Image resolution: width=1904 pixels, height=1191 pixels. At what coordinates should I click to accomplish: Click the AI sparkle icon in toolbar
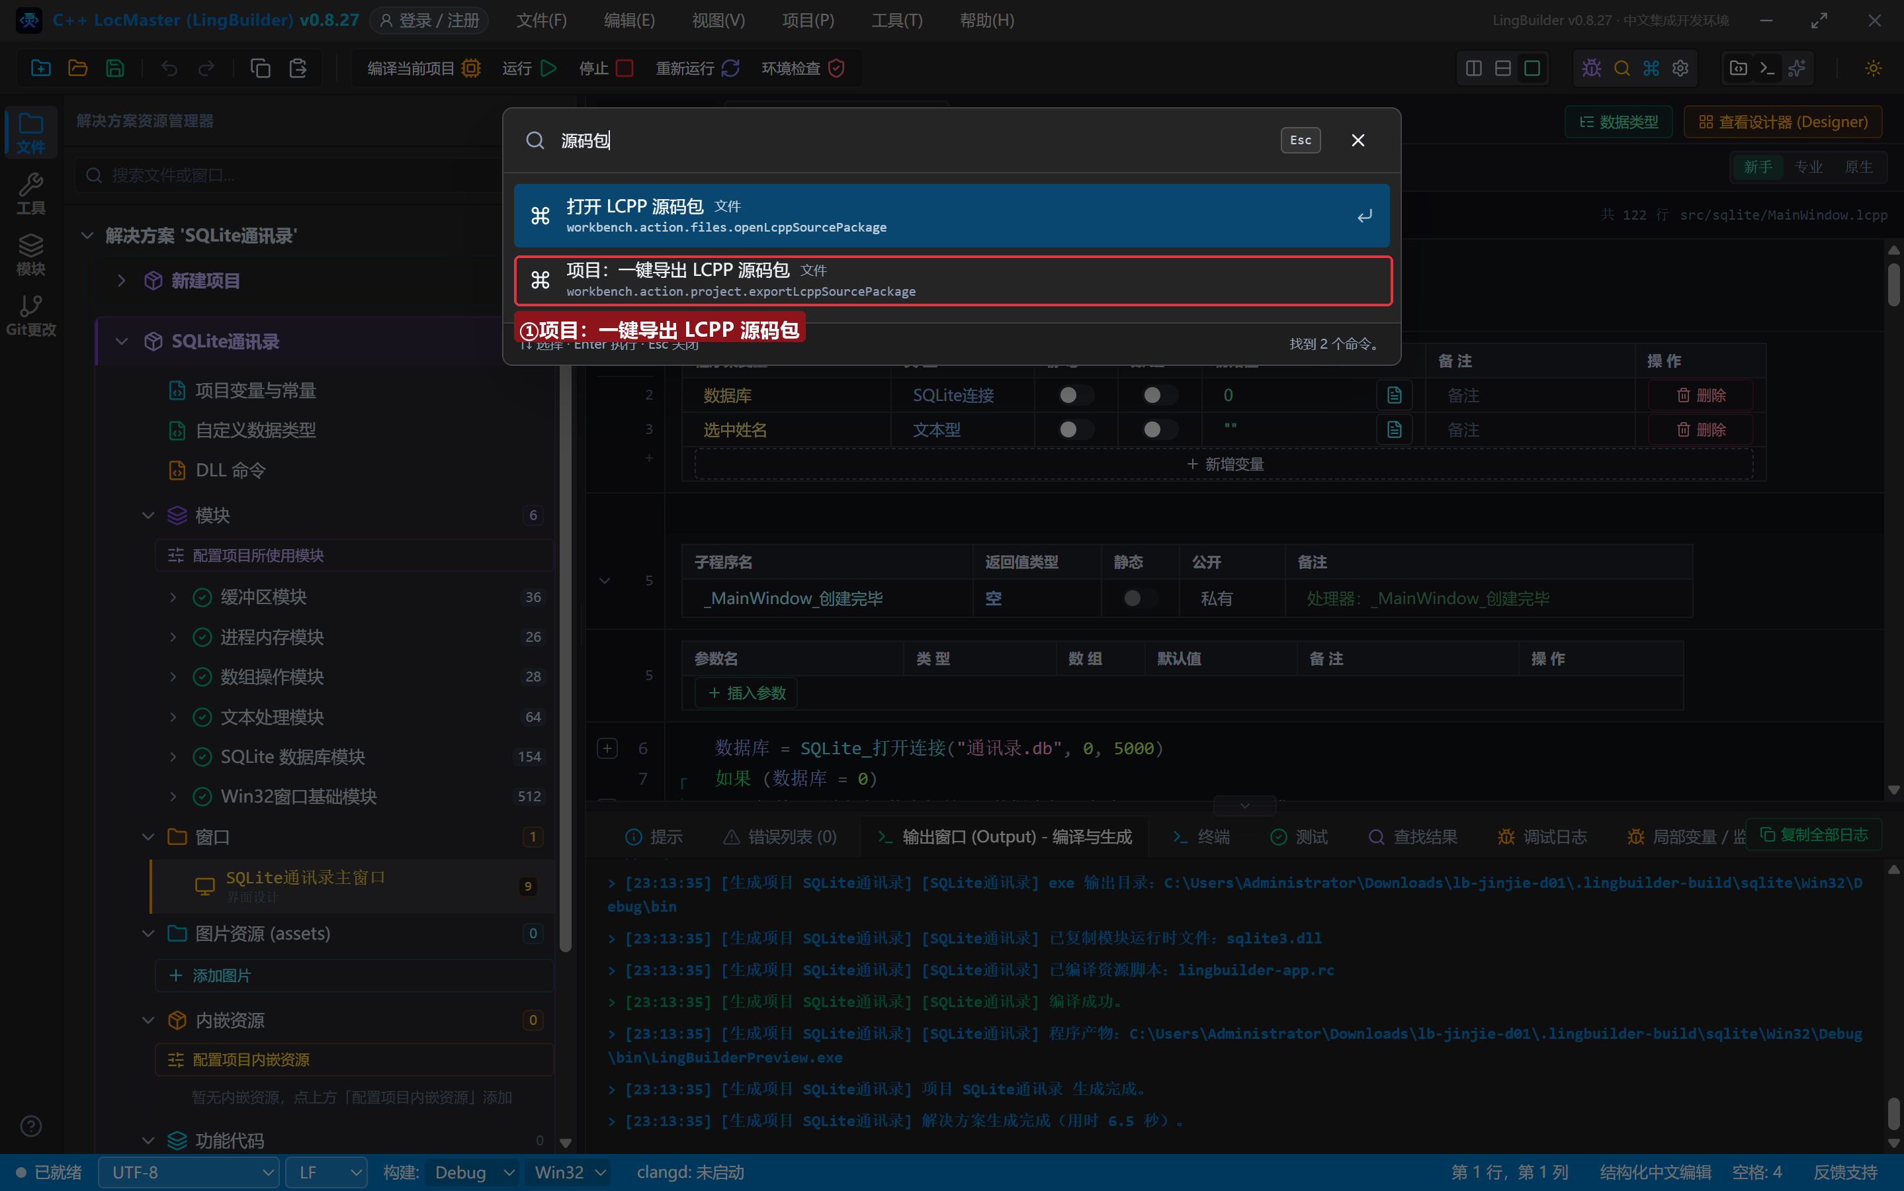click(1797, 69)
